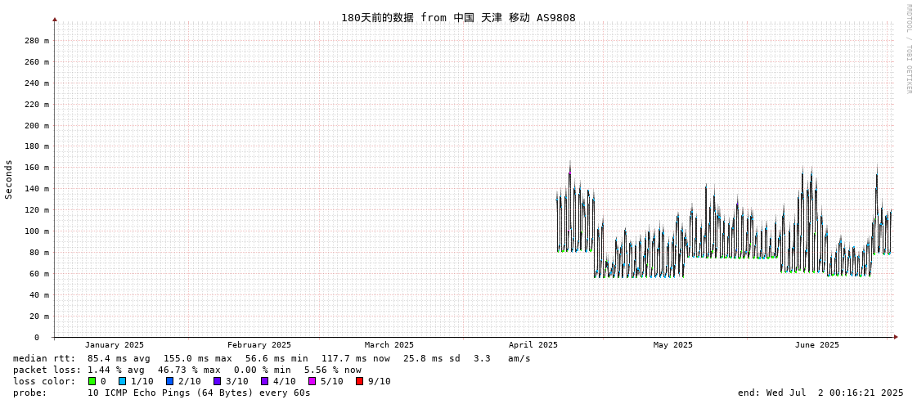This screenshot has width=917, height=404.
Task: Click the red arrowhead ending the x-axis
Action: (896, 337)
